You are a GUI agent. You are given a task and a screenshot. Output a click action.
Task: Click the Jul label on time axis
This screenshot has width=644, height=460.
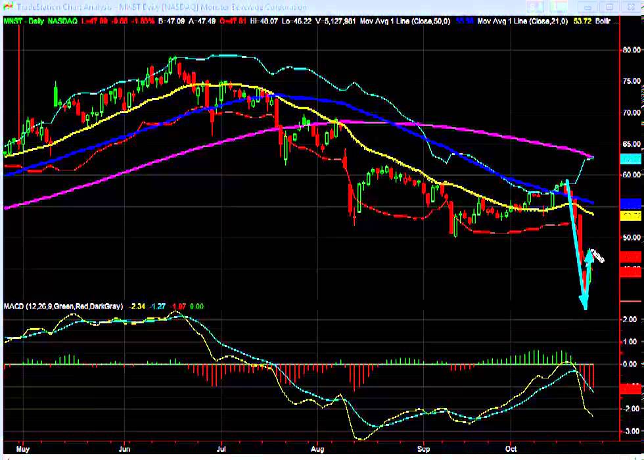(221, 449)
